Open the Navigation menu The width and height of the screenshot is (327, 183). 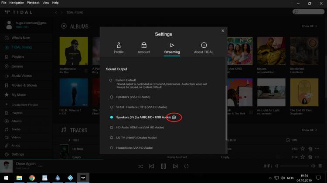click(17, 3)
